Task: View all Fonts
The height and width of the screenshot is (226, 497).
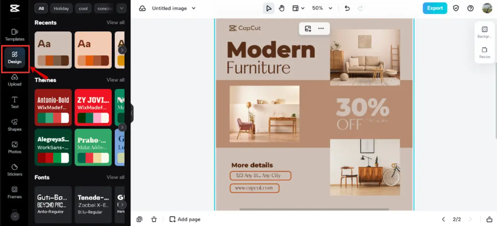Action: pyautogui.click(x=115, y=177)
